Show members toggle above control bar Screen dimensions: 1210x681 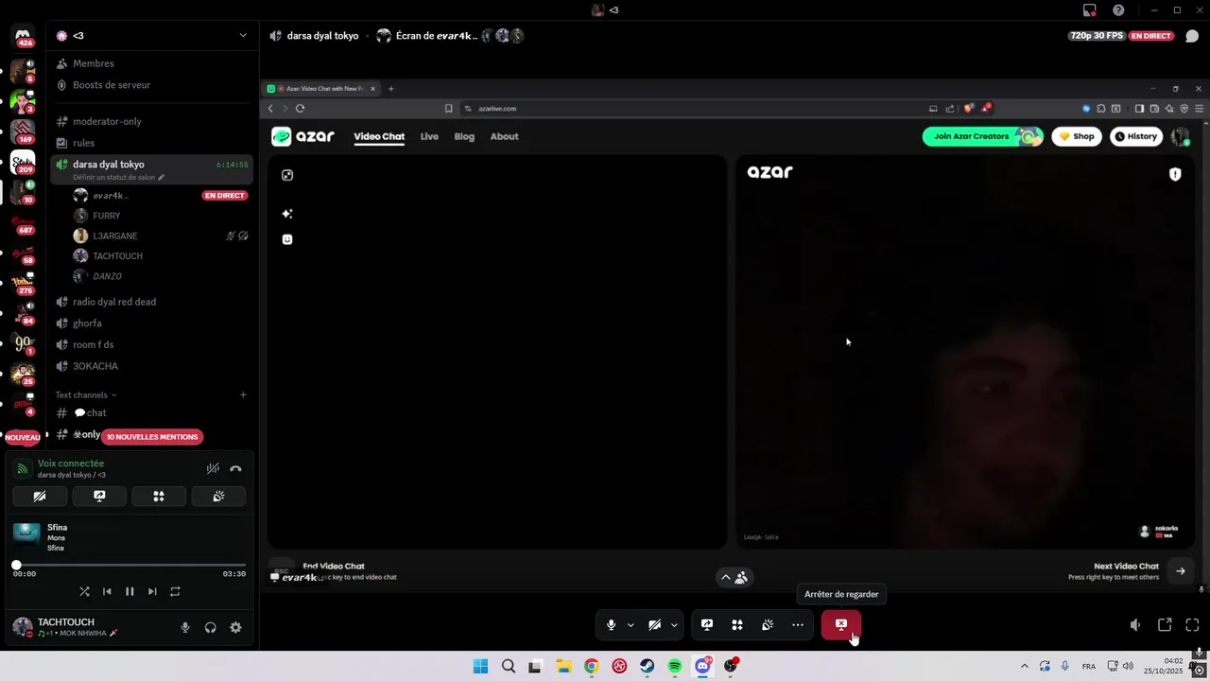point(734,577)
